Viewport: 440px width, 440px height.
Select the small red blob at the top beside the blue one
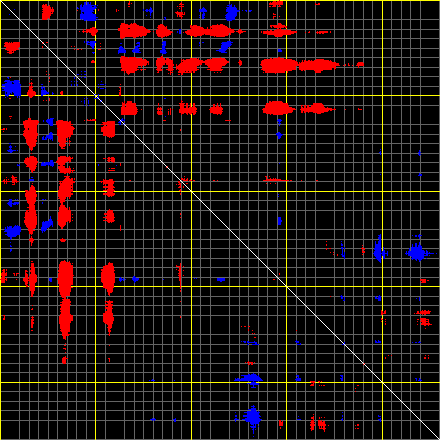pyautogui.click(x=47, y=11)
